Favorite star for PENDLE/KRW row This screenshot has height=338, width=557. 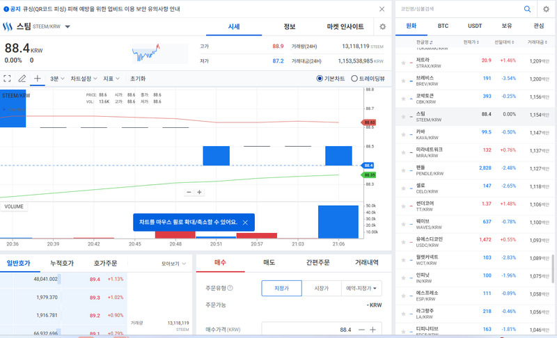(x=403, y=170)
